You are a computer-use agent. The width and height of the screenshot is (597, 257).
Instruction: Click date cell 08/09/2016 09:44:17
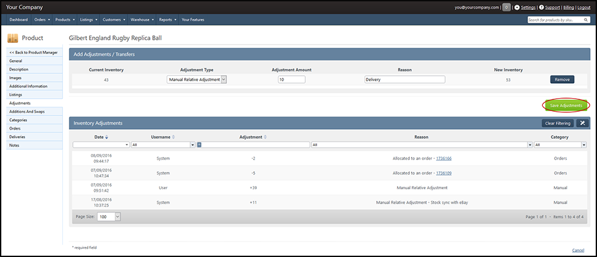tap(101, 158)
